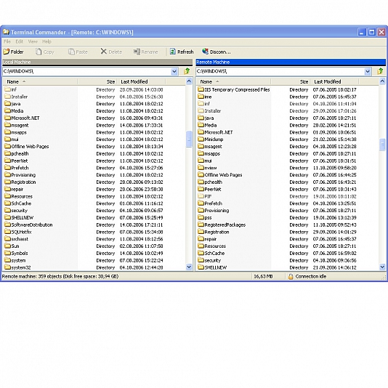Click the 16,63 MB status bar value
This screenshot has width=388, height=388.
pos(263,276)
